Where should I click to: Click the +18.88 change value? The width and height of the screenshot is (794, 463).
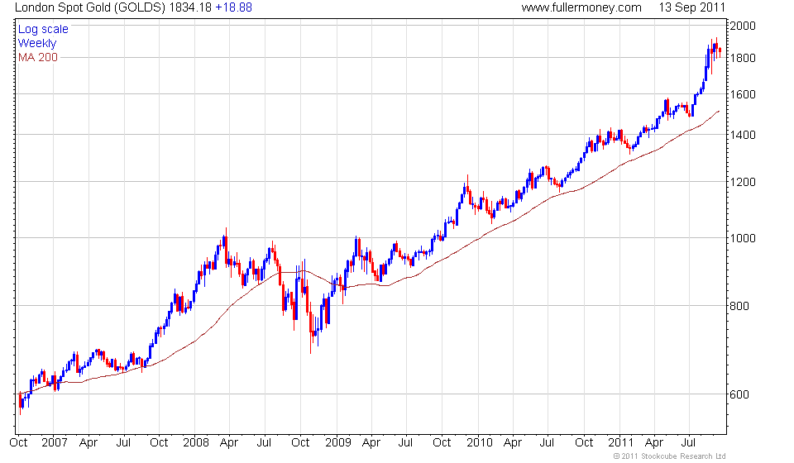pyautogui.click(x=233, y=7)
